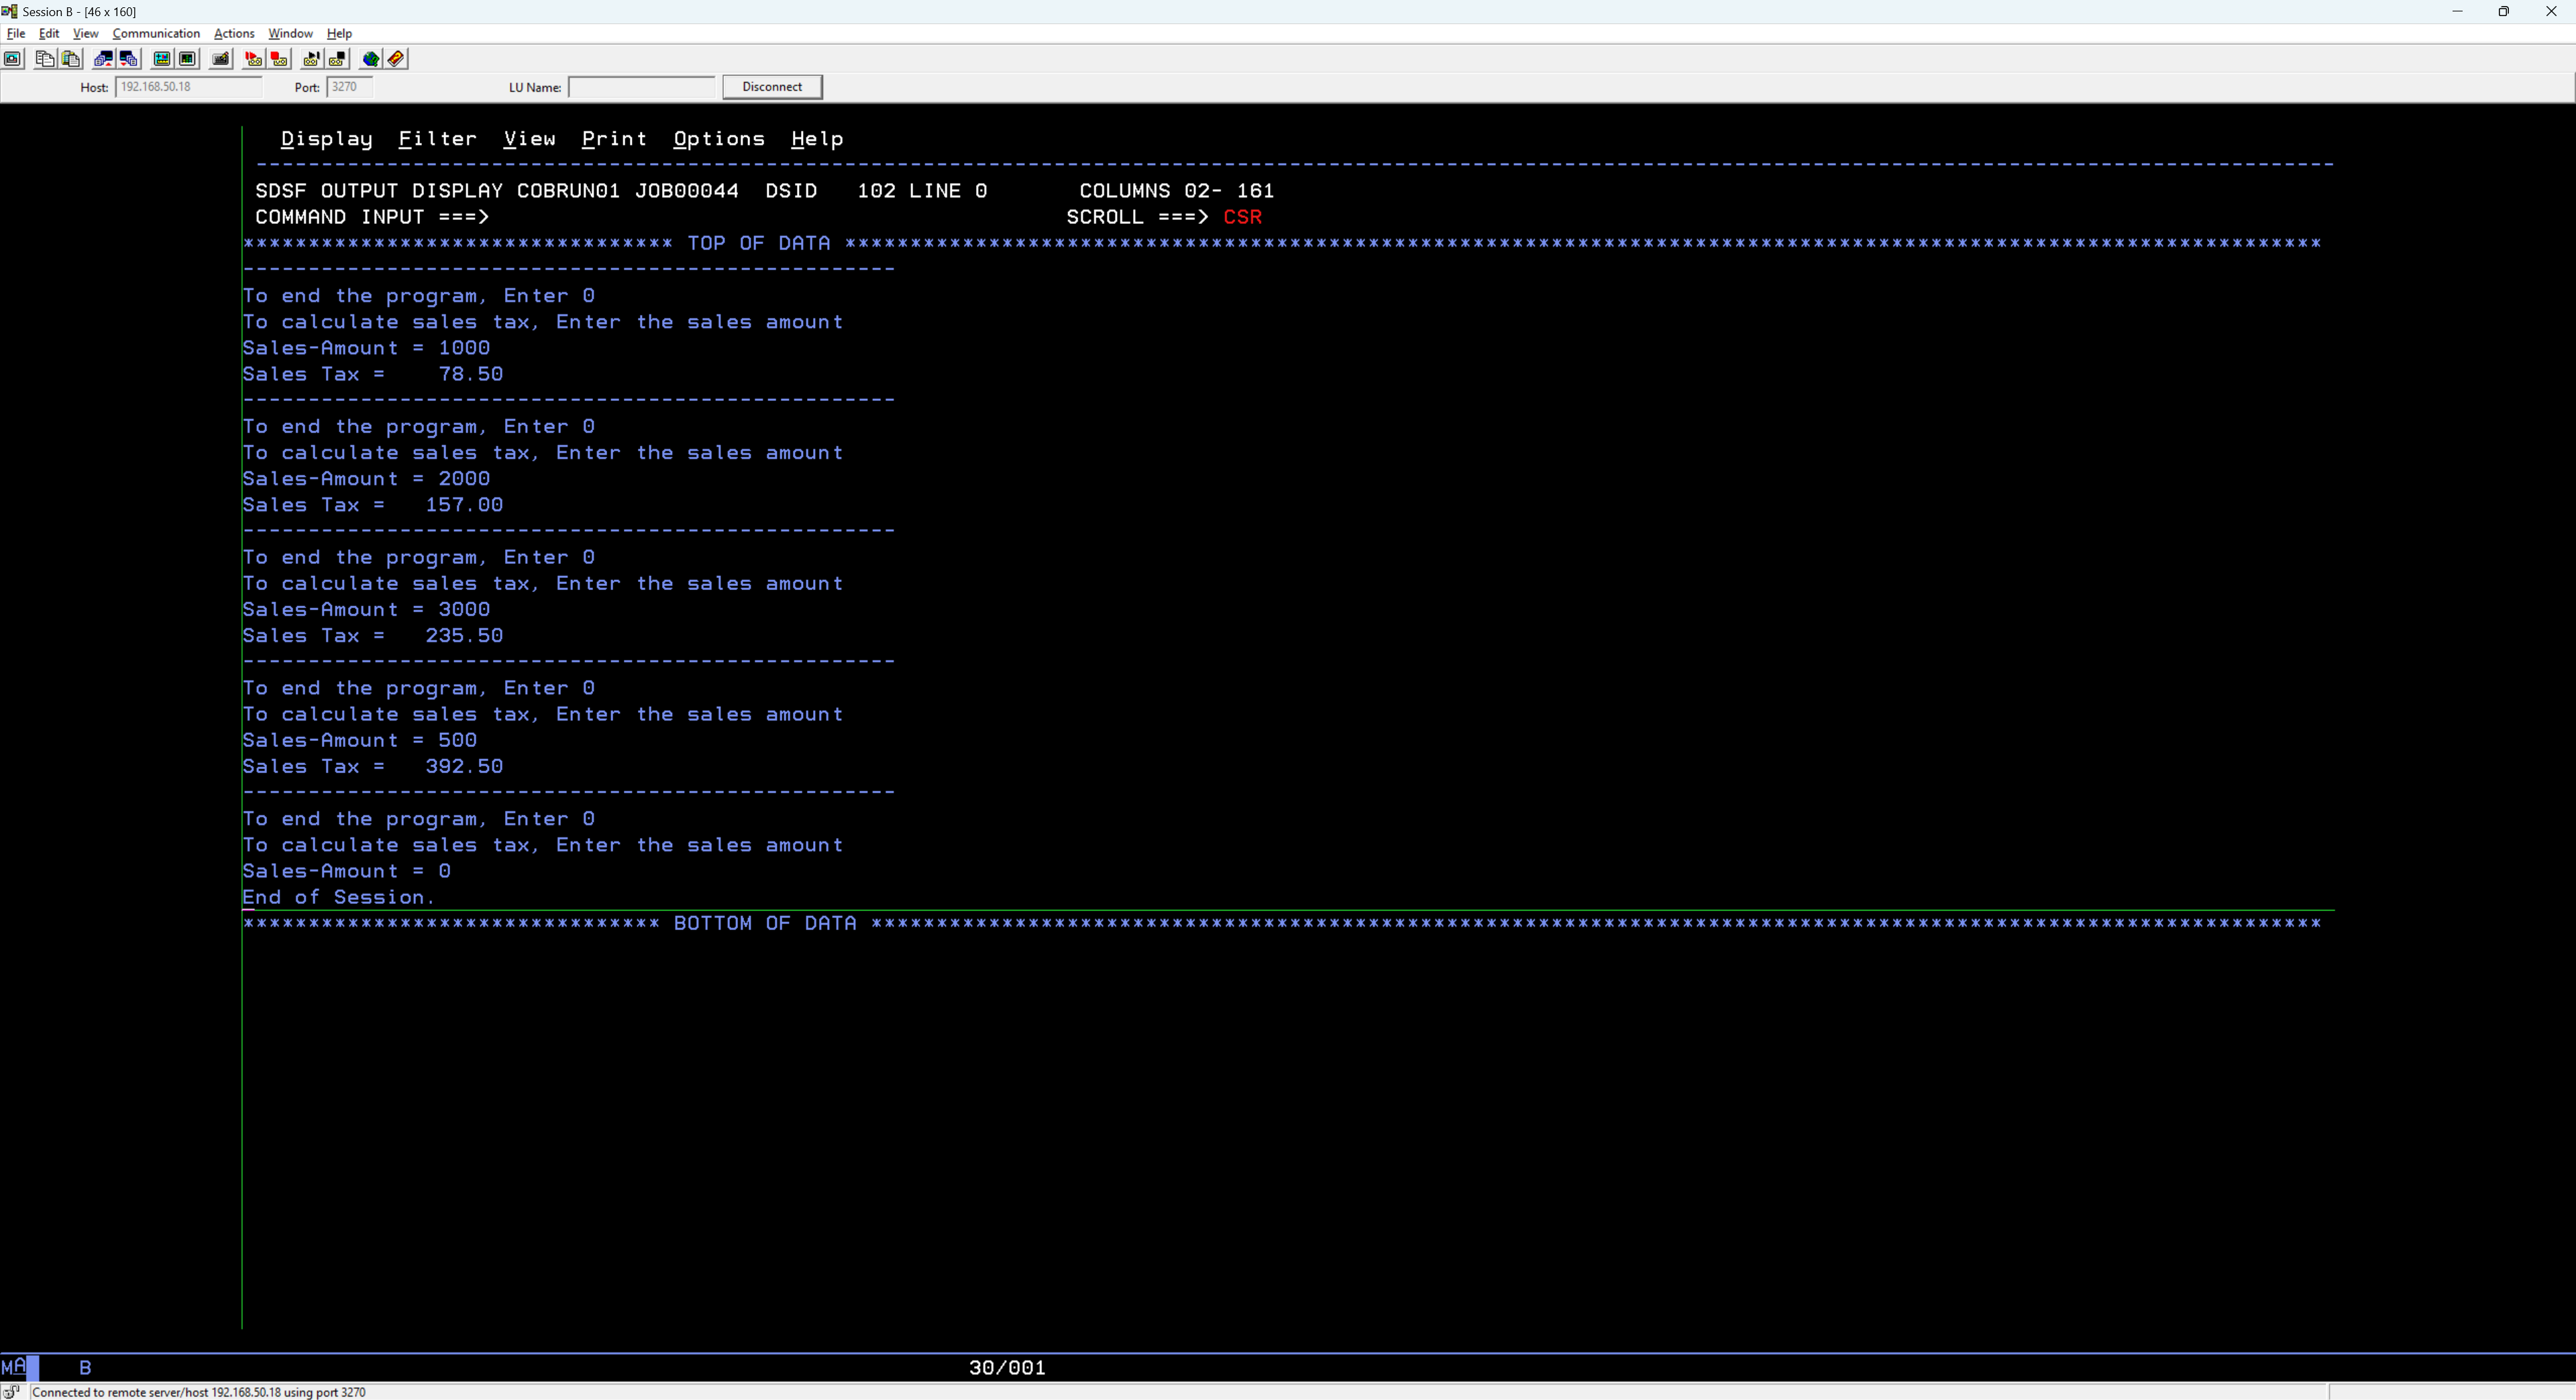Screen dimensions: 2576x1400
Task: Click the screen capture toolbar icon
Action: click(x=12, y=59)
